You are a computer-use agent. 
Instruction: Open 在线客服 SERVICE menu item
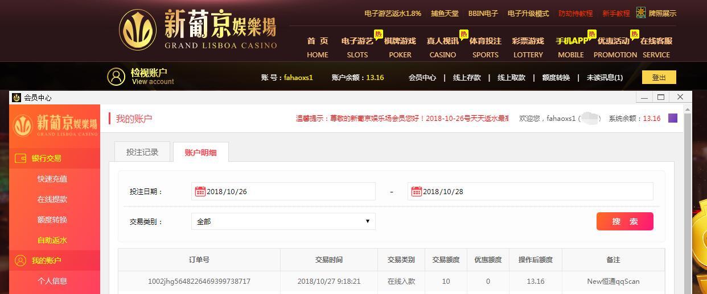click(x=656, y=48)
